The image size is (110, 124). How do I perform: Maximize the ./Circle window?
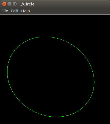click(x=15, y=4)
